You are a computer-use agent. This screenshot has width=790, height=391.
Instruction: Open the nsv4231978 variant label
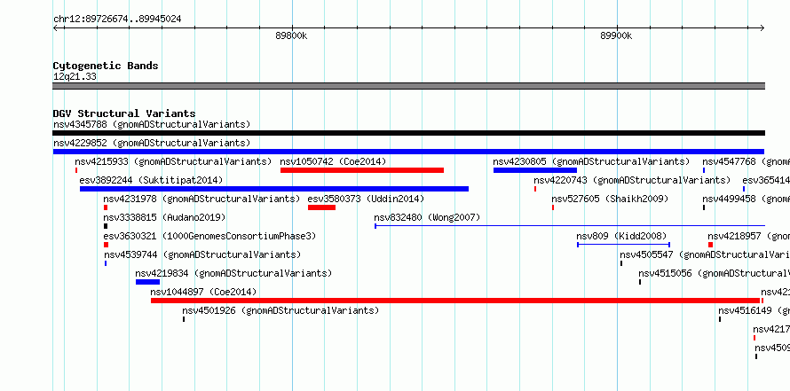click(x=201, y=199)
